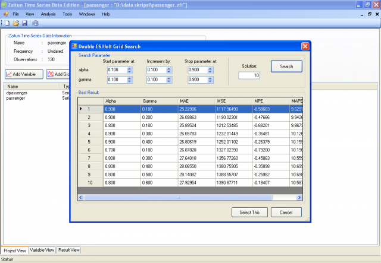
Task: Cancel the grid search dialog
Action: click(x=286, y=212)
